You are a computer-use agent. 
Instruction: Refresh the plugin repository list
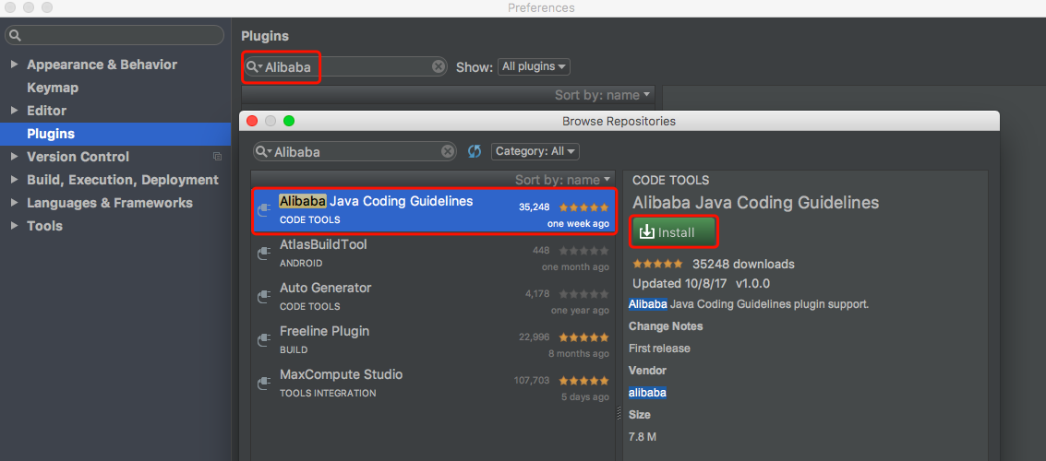click(x=475, y=151)
